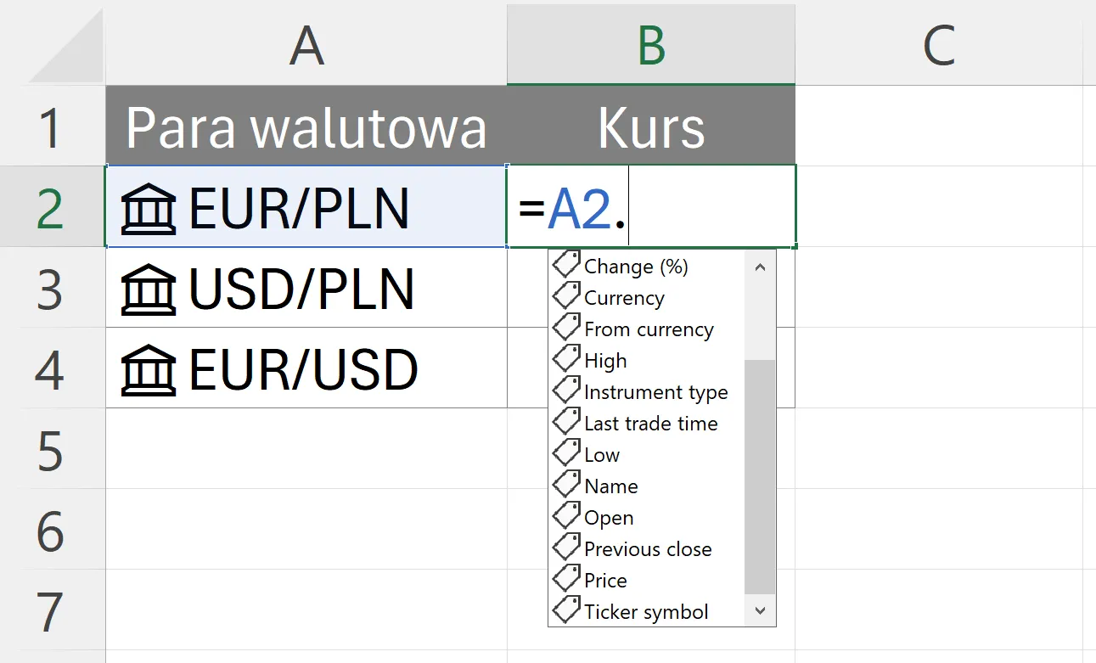Click the tag icon next to Currency
The width and height of the screenshot is (1096, 663).
[x=566, y=296]
